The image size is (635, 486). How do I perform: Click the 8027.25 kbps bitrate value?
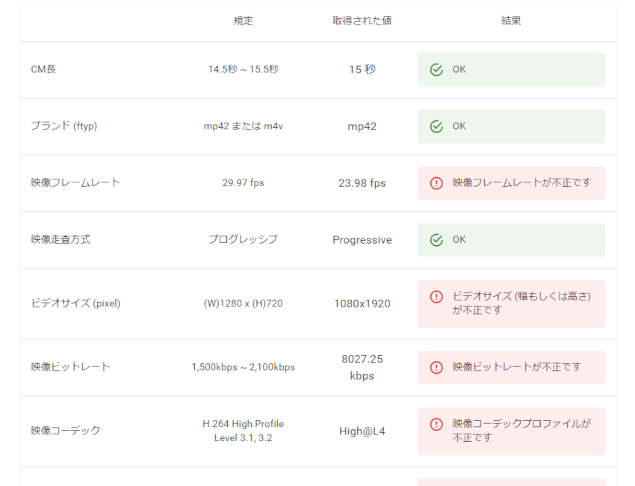[362, 367]
